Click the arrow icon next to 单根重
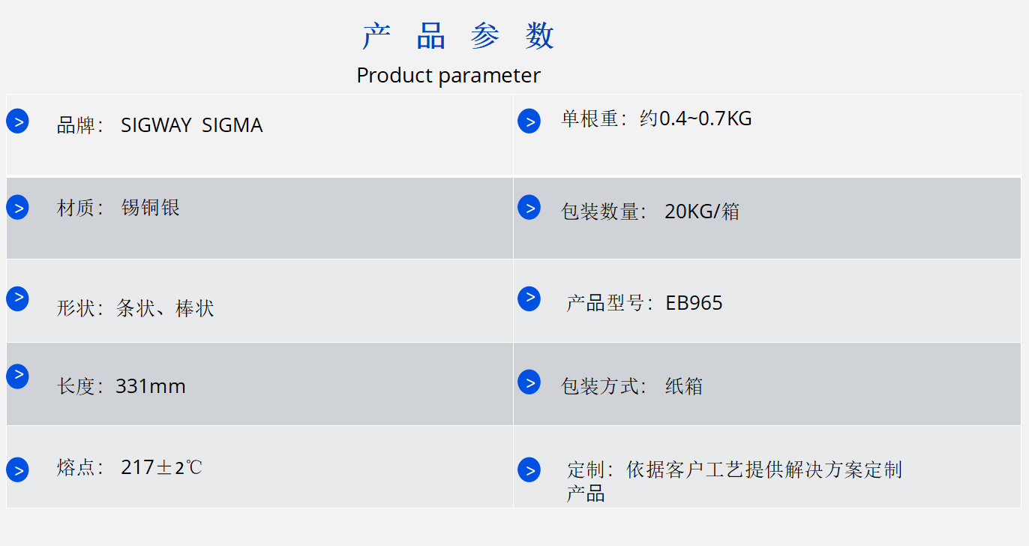 529,121
